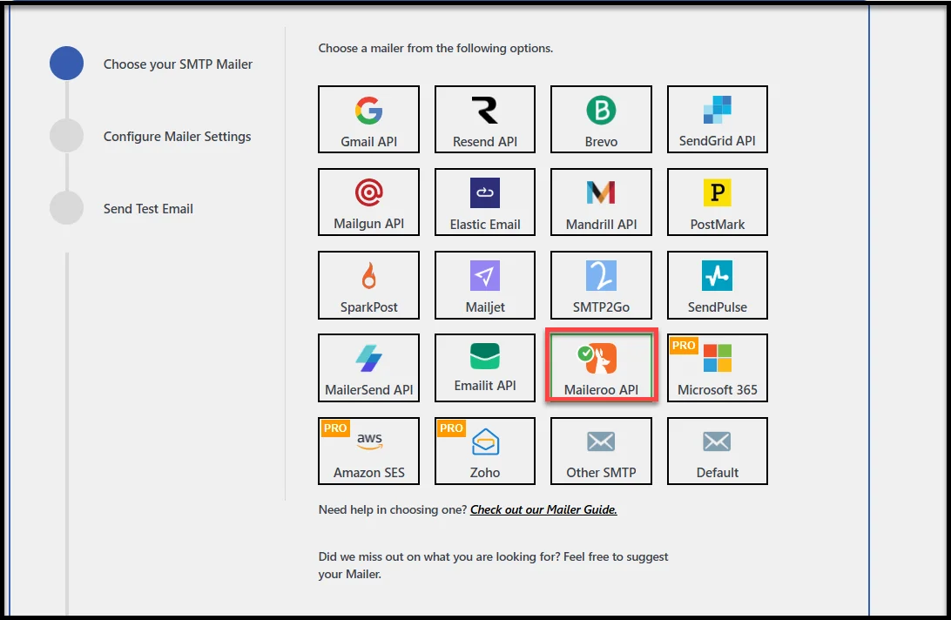This screenshot has width=951, height=620.
Task: Select Other SMTP as the mailer
Action: pyautogui.click(x=601, y=451)
